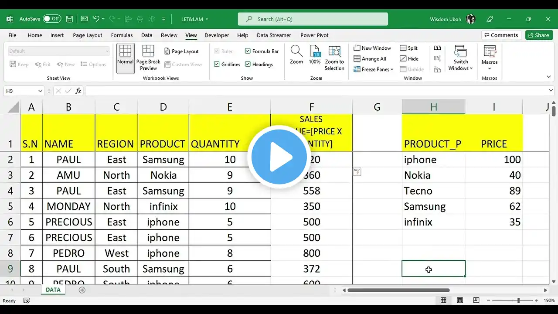Click View Side by Side icon
This screenshot has height=314, width=558.
click(x=438, y=48)
